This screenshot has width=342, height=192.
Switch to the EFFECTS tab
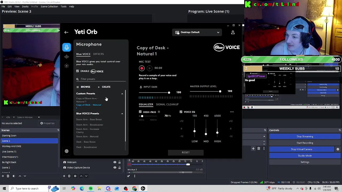(x=98, y=54)
